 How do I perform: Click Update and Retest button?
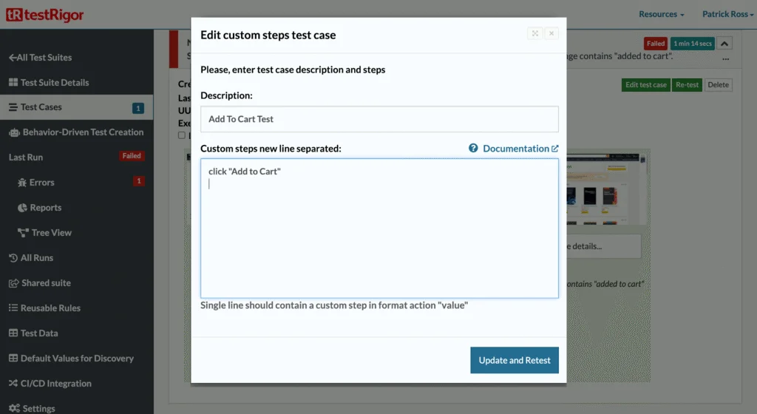tap(515, 360)
